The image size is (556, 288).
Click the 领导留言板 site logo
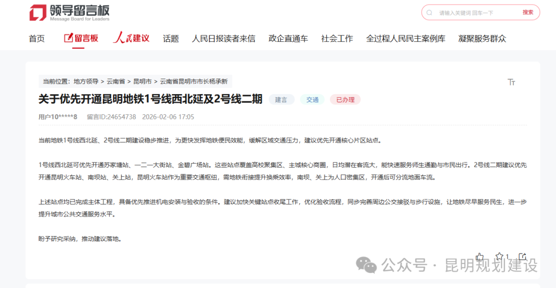pyautogui.click(x=69, y=13)
